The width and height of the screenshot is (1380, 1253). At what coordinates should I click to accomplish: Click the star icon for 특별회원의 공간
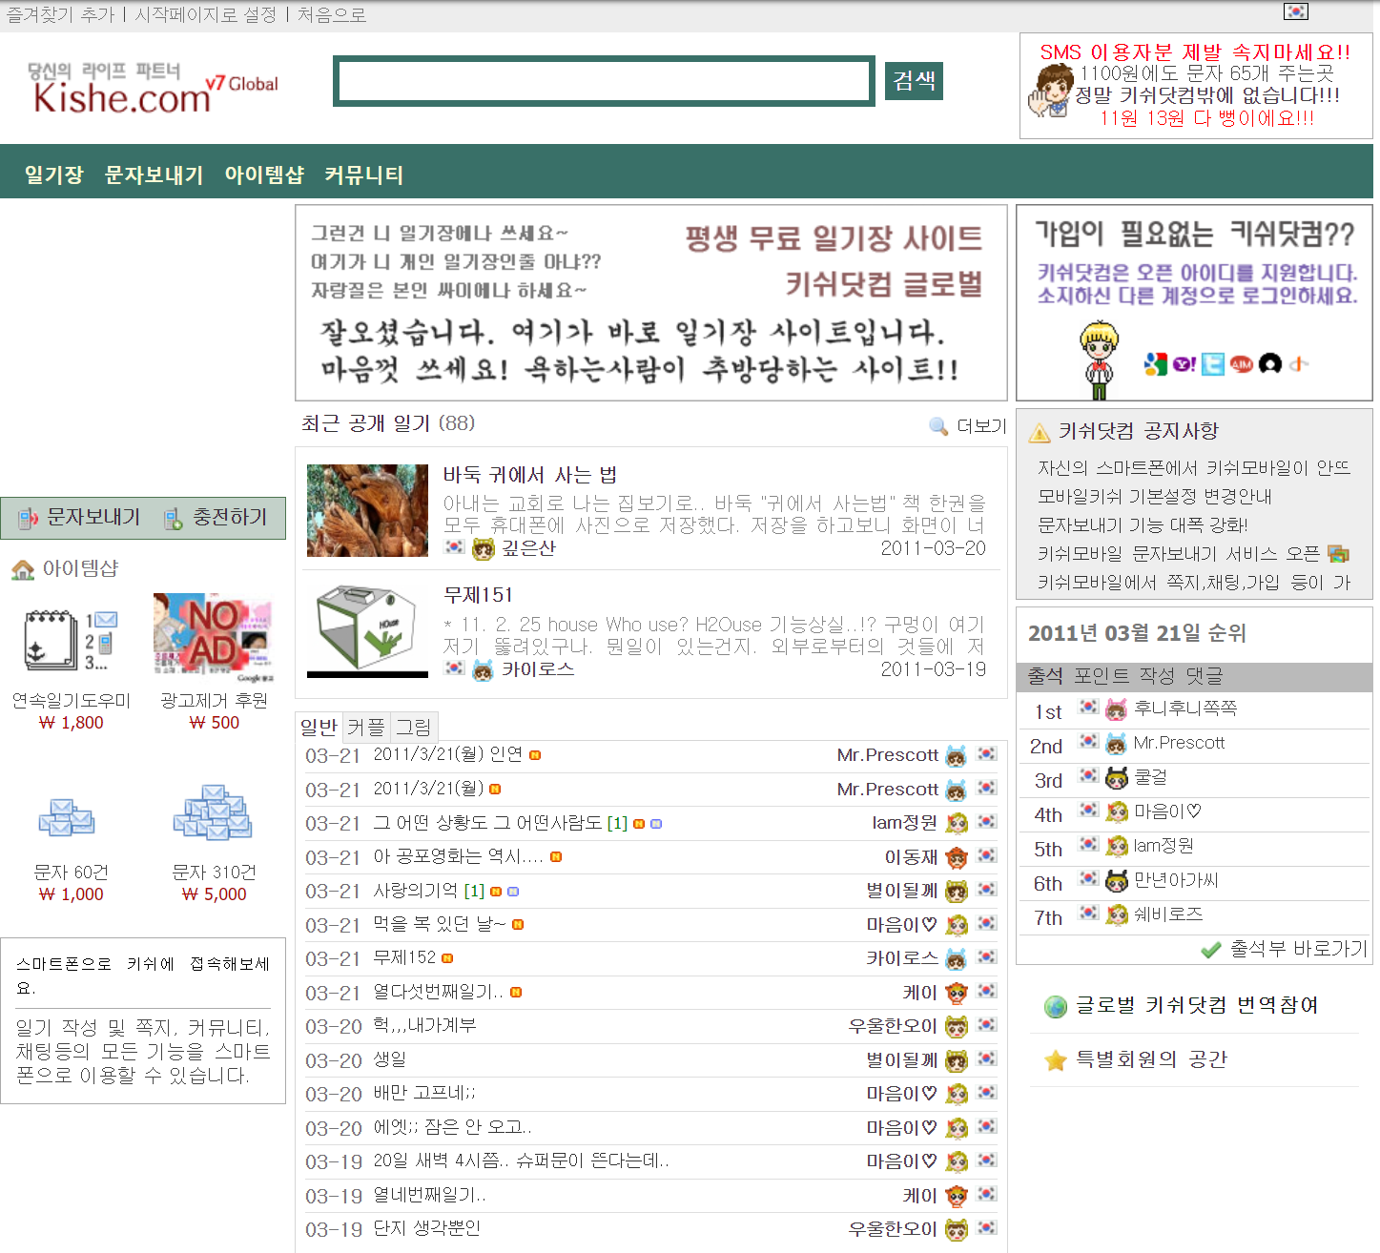point(1055,1060)
